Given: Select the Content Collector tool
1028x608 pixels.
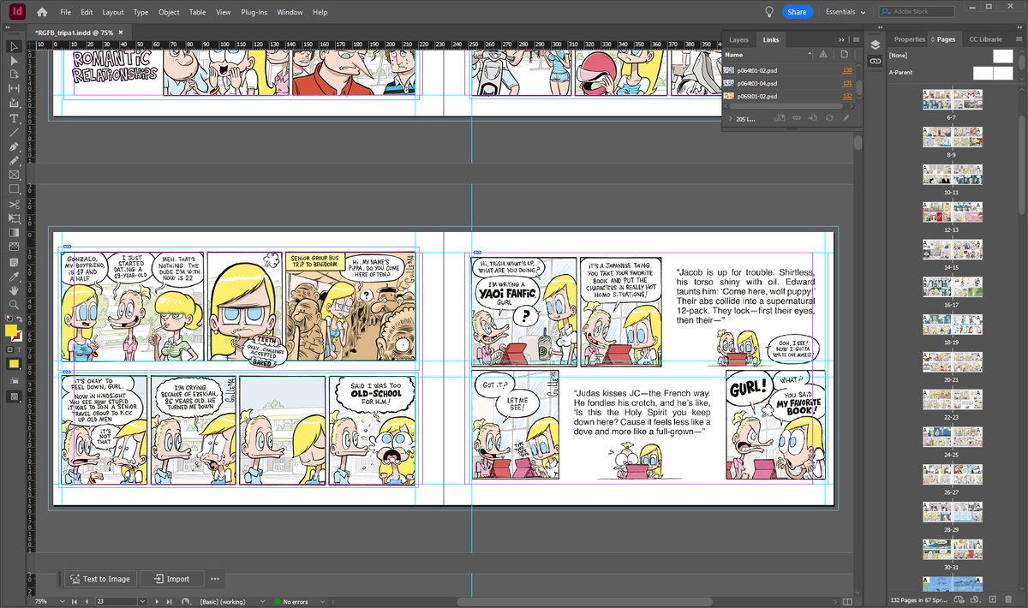Looking at the screenshot, I should (x=14, y=103).
